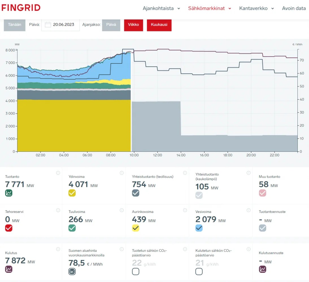Viewport: 309px width, 282px height.
Task: Toggle the Kulutus purple chart icon
Action: [9, 269]
